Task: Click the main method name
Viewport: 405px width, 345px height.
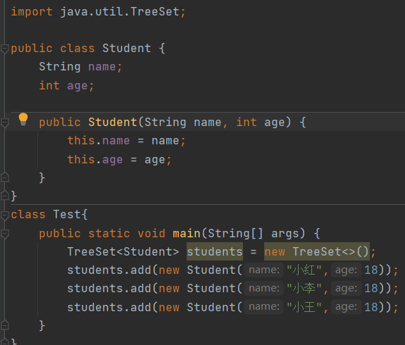Action: pos(187,234)
